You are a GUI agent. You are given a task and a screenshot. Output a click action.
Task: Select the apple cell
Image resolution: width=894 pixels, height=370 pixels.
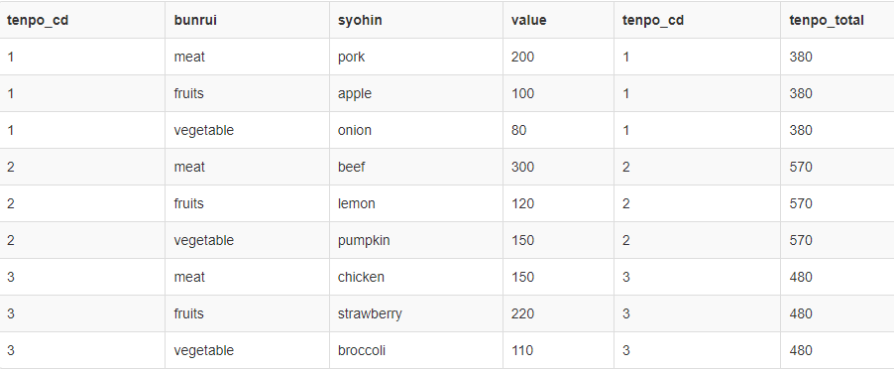[x=416, y=93]
